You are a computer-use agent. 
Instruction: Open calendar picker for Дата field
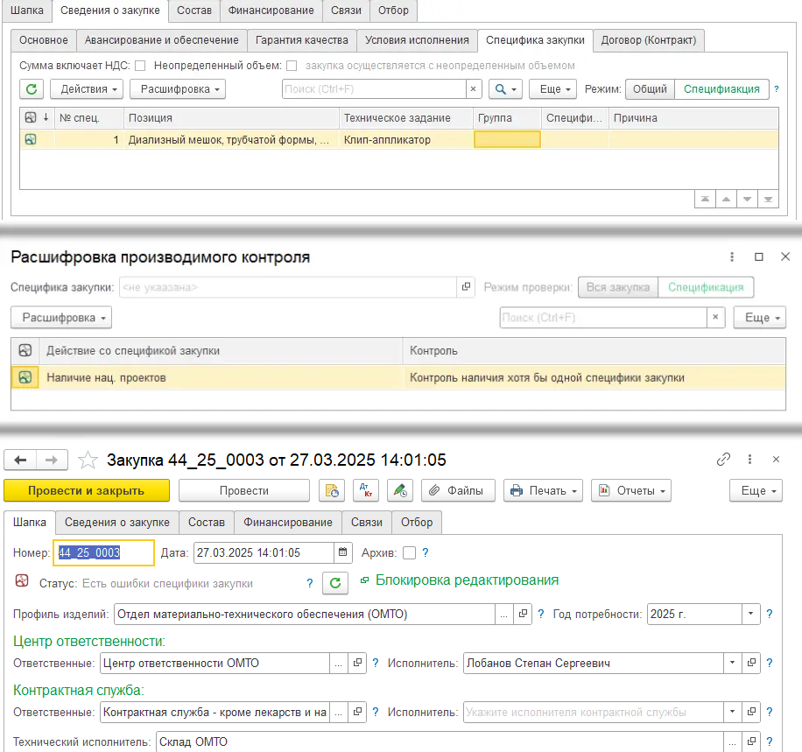click(342, 552)
